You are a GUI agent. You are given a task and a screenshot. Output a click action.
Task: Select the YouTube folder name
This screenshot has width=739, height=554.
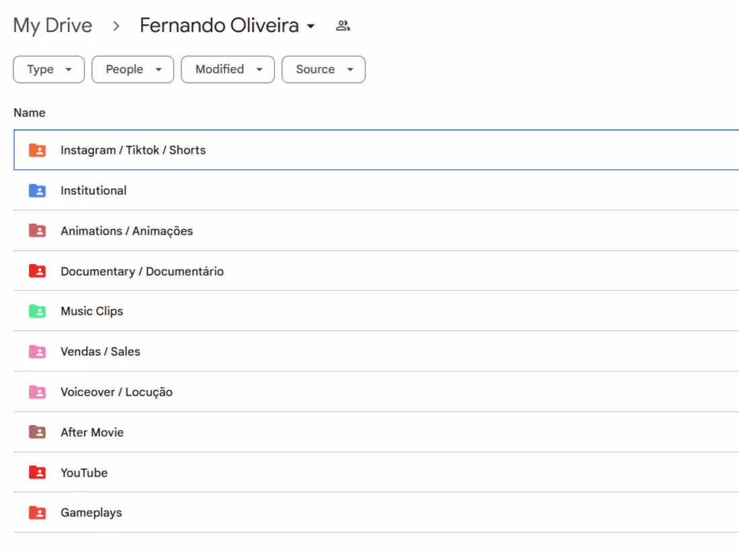(x=85, y=473)
